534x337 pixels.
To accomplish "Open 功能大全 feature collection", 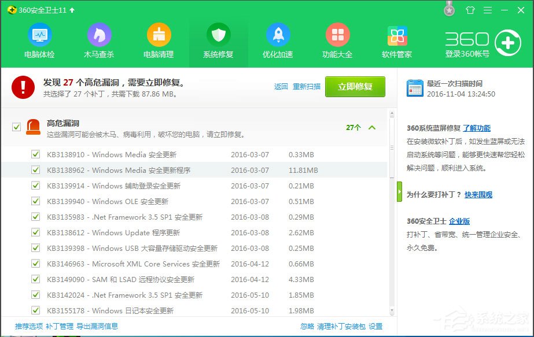I will pos(337,39).
